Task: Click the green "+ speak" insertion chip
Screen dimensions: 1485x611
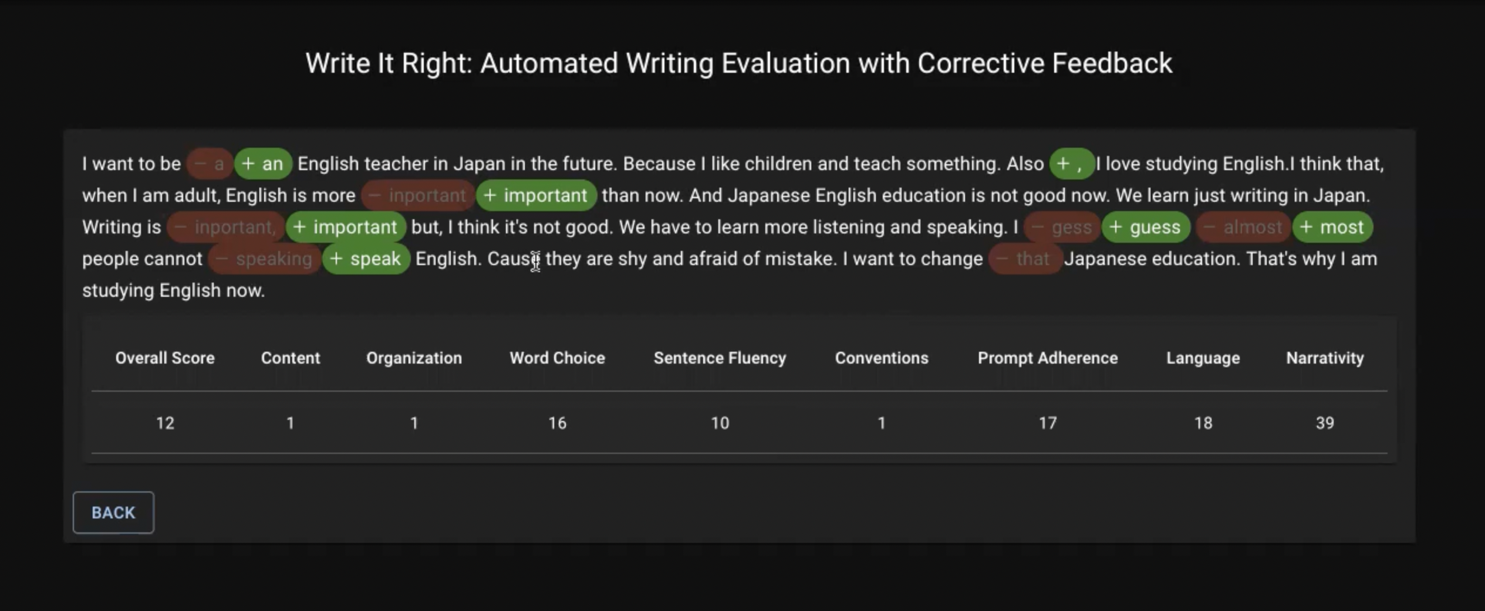Action: (366, 259)
